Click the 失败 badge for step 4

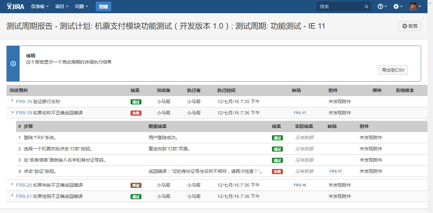point(277,172)
